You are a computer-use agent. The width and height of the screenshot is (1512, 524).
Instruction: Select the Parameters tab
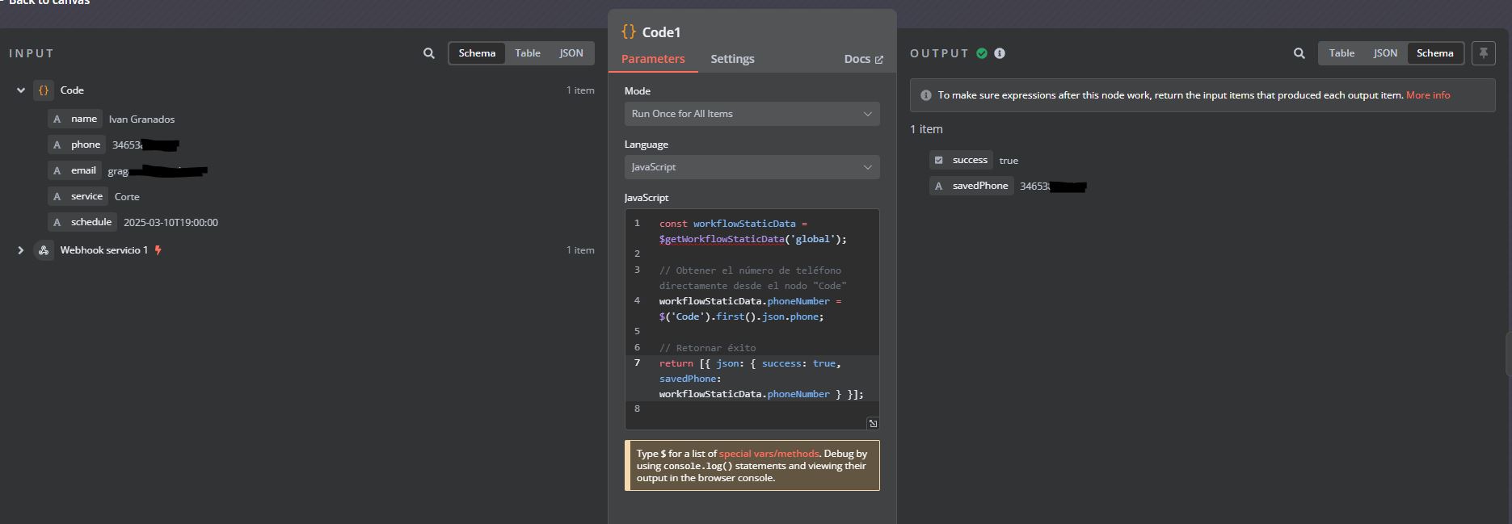(x=653, y=59)
